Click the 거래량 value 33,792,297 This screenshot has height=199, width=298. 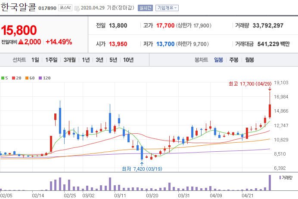click(268, 25)
